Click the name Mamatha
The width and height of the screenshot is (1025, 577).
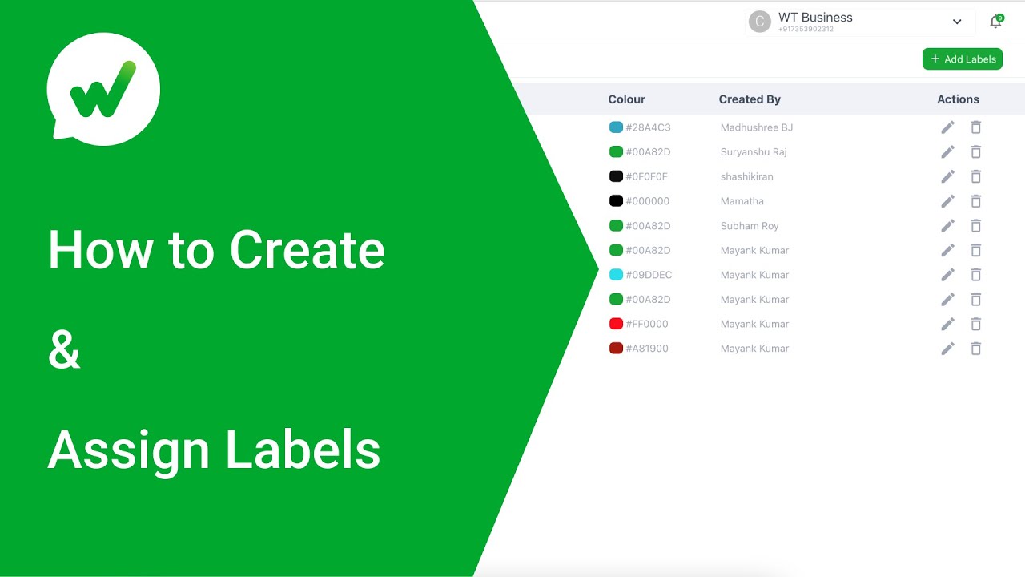742,201
